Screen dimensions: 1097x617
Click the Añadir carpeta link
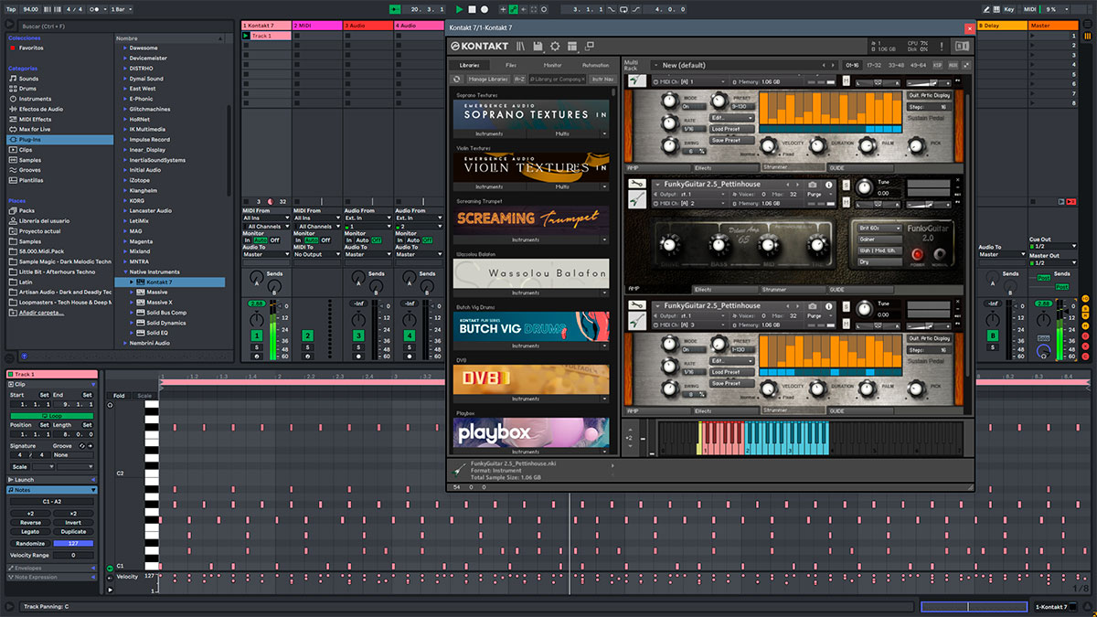[42, 312]
